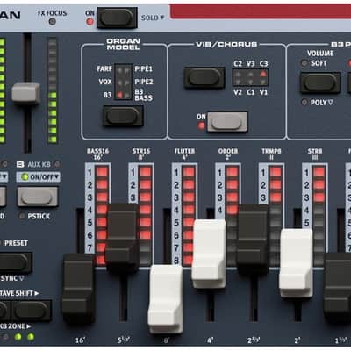Click the PSTICK indicator LED
This screenshot has height=351, width=351.
point(22,217)
